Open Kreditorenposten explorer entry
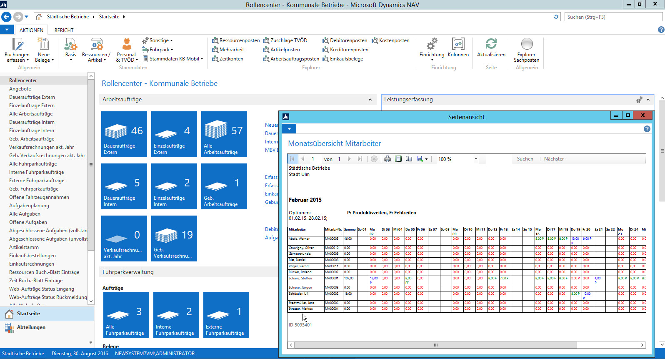The width and height of the screenshot is (665, 359). coord(345,50)
